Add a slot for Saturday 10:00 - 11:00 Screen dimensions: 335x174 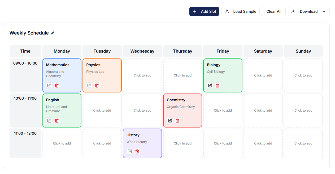(263, 111)
